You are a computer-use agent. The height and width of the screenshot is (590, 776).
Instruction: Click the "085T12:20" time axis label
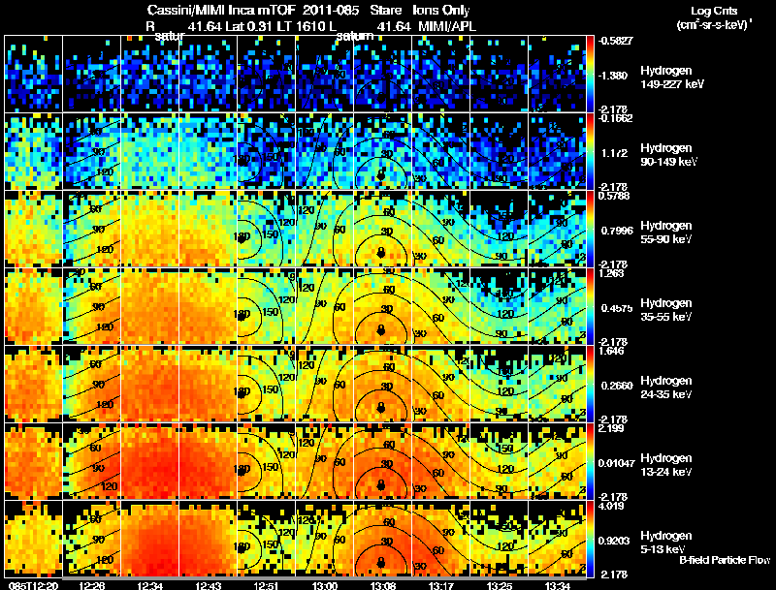33,585
